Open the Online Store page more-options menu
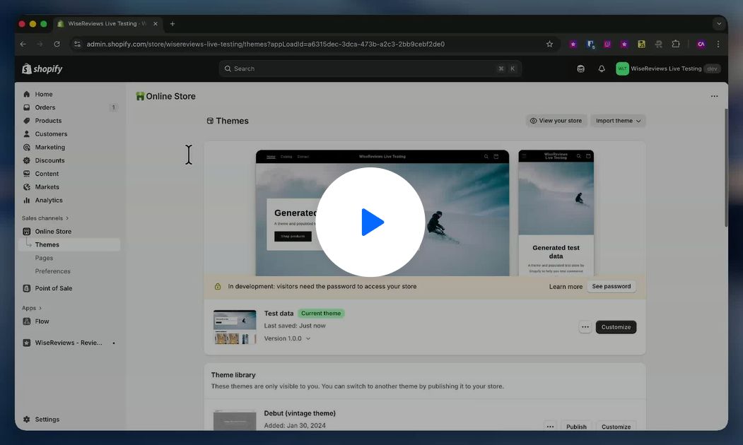 click(x=714, y=96)
